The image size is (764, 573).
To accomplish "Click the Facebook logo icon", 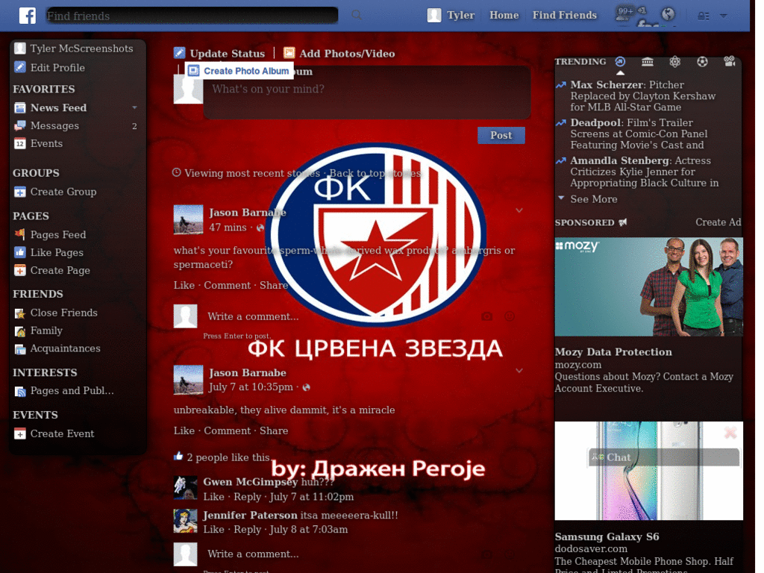I will tap(28, 16).
